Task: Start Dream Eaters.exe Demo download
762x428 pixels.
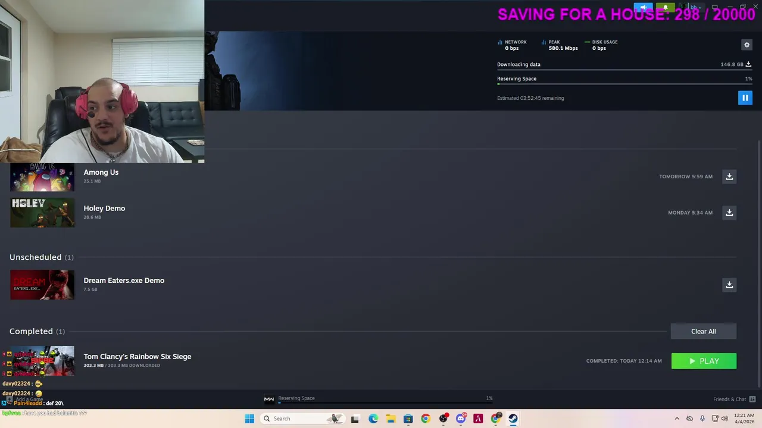Action: tap(729, 285)
